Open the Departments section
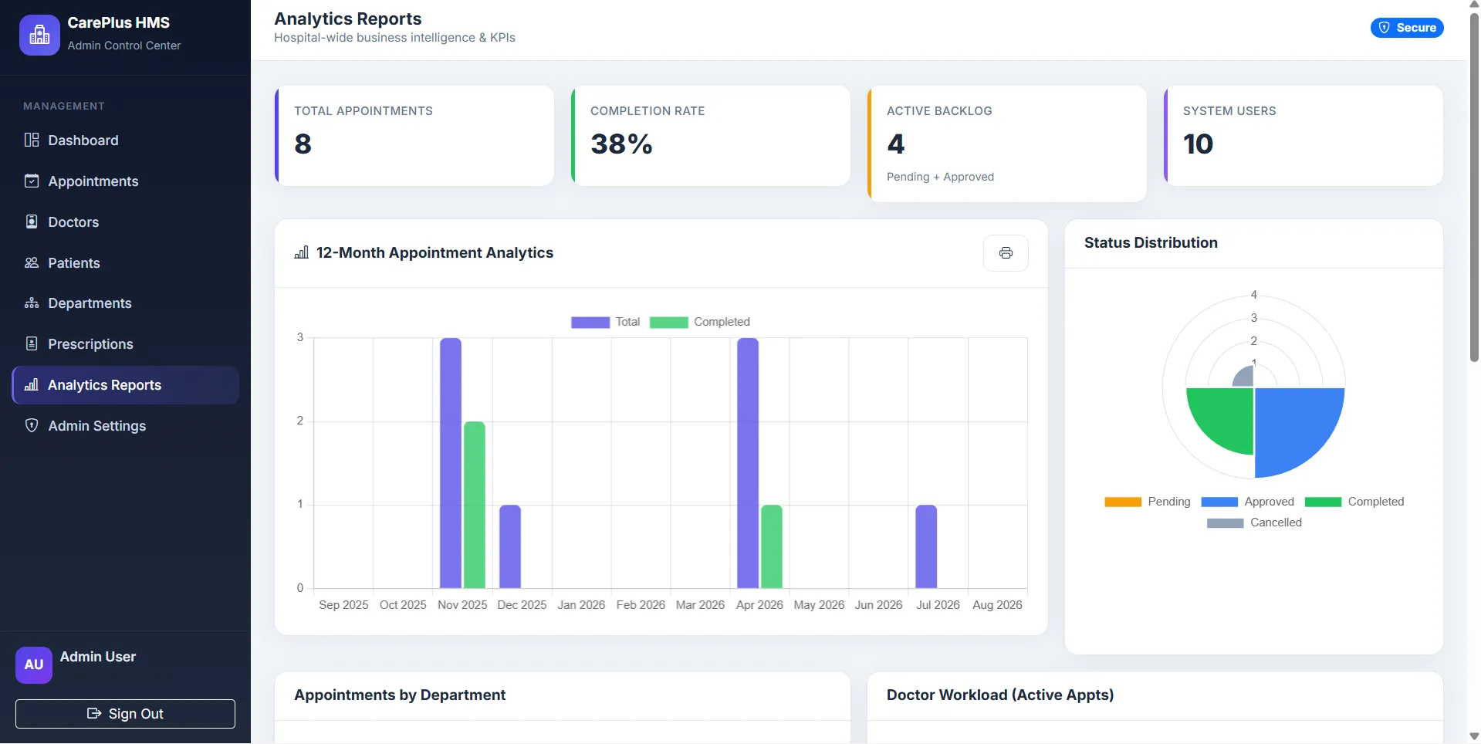 click(125, 303)
